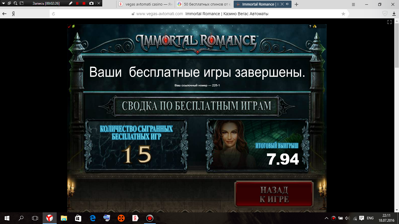Click the orange film reel taskbar icon
Screen dimensions: 399x224
pos(121,218)
